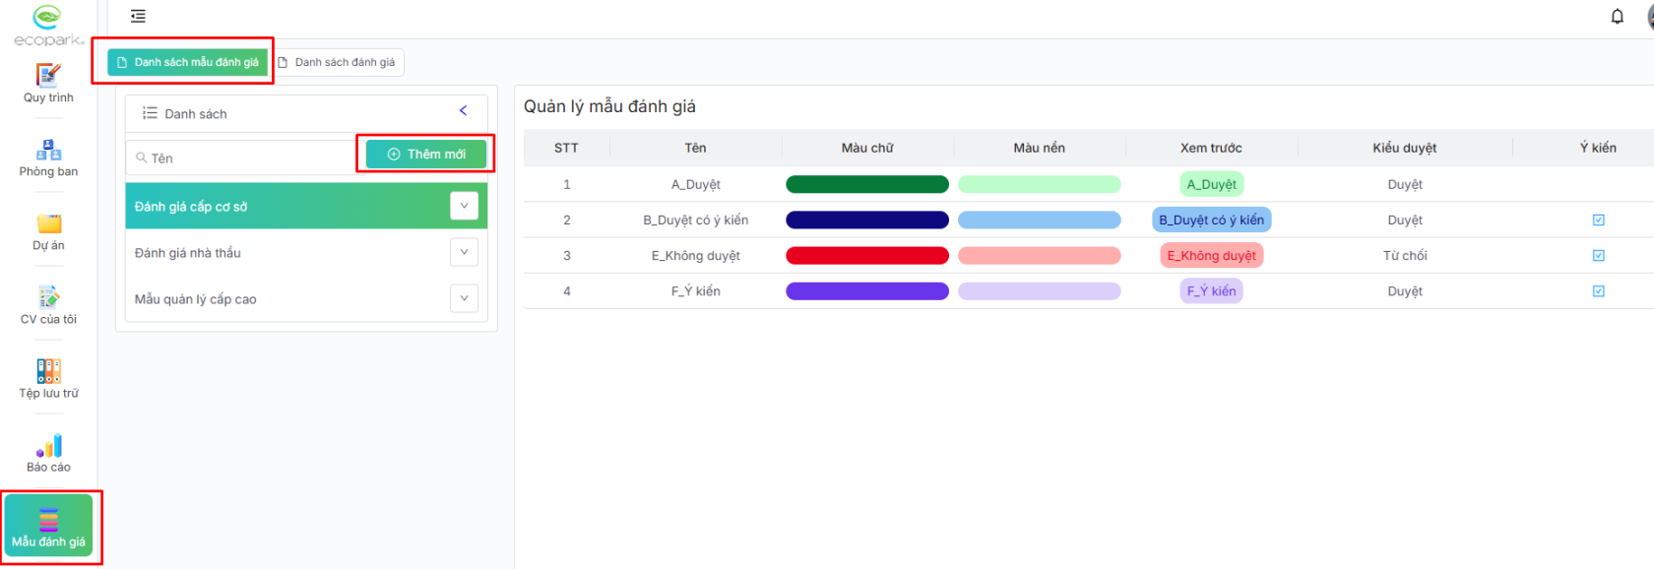This screenshot has width=1654, height=569.
Task: Toggle Ý kiến checkbox for B_Duyệt có ý kiến
Action: point(1598,221)
